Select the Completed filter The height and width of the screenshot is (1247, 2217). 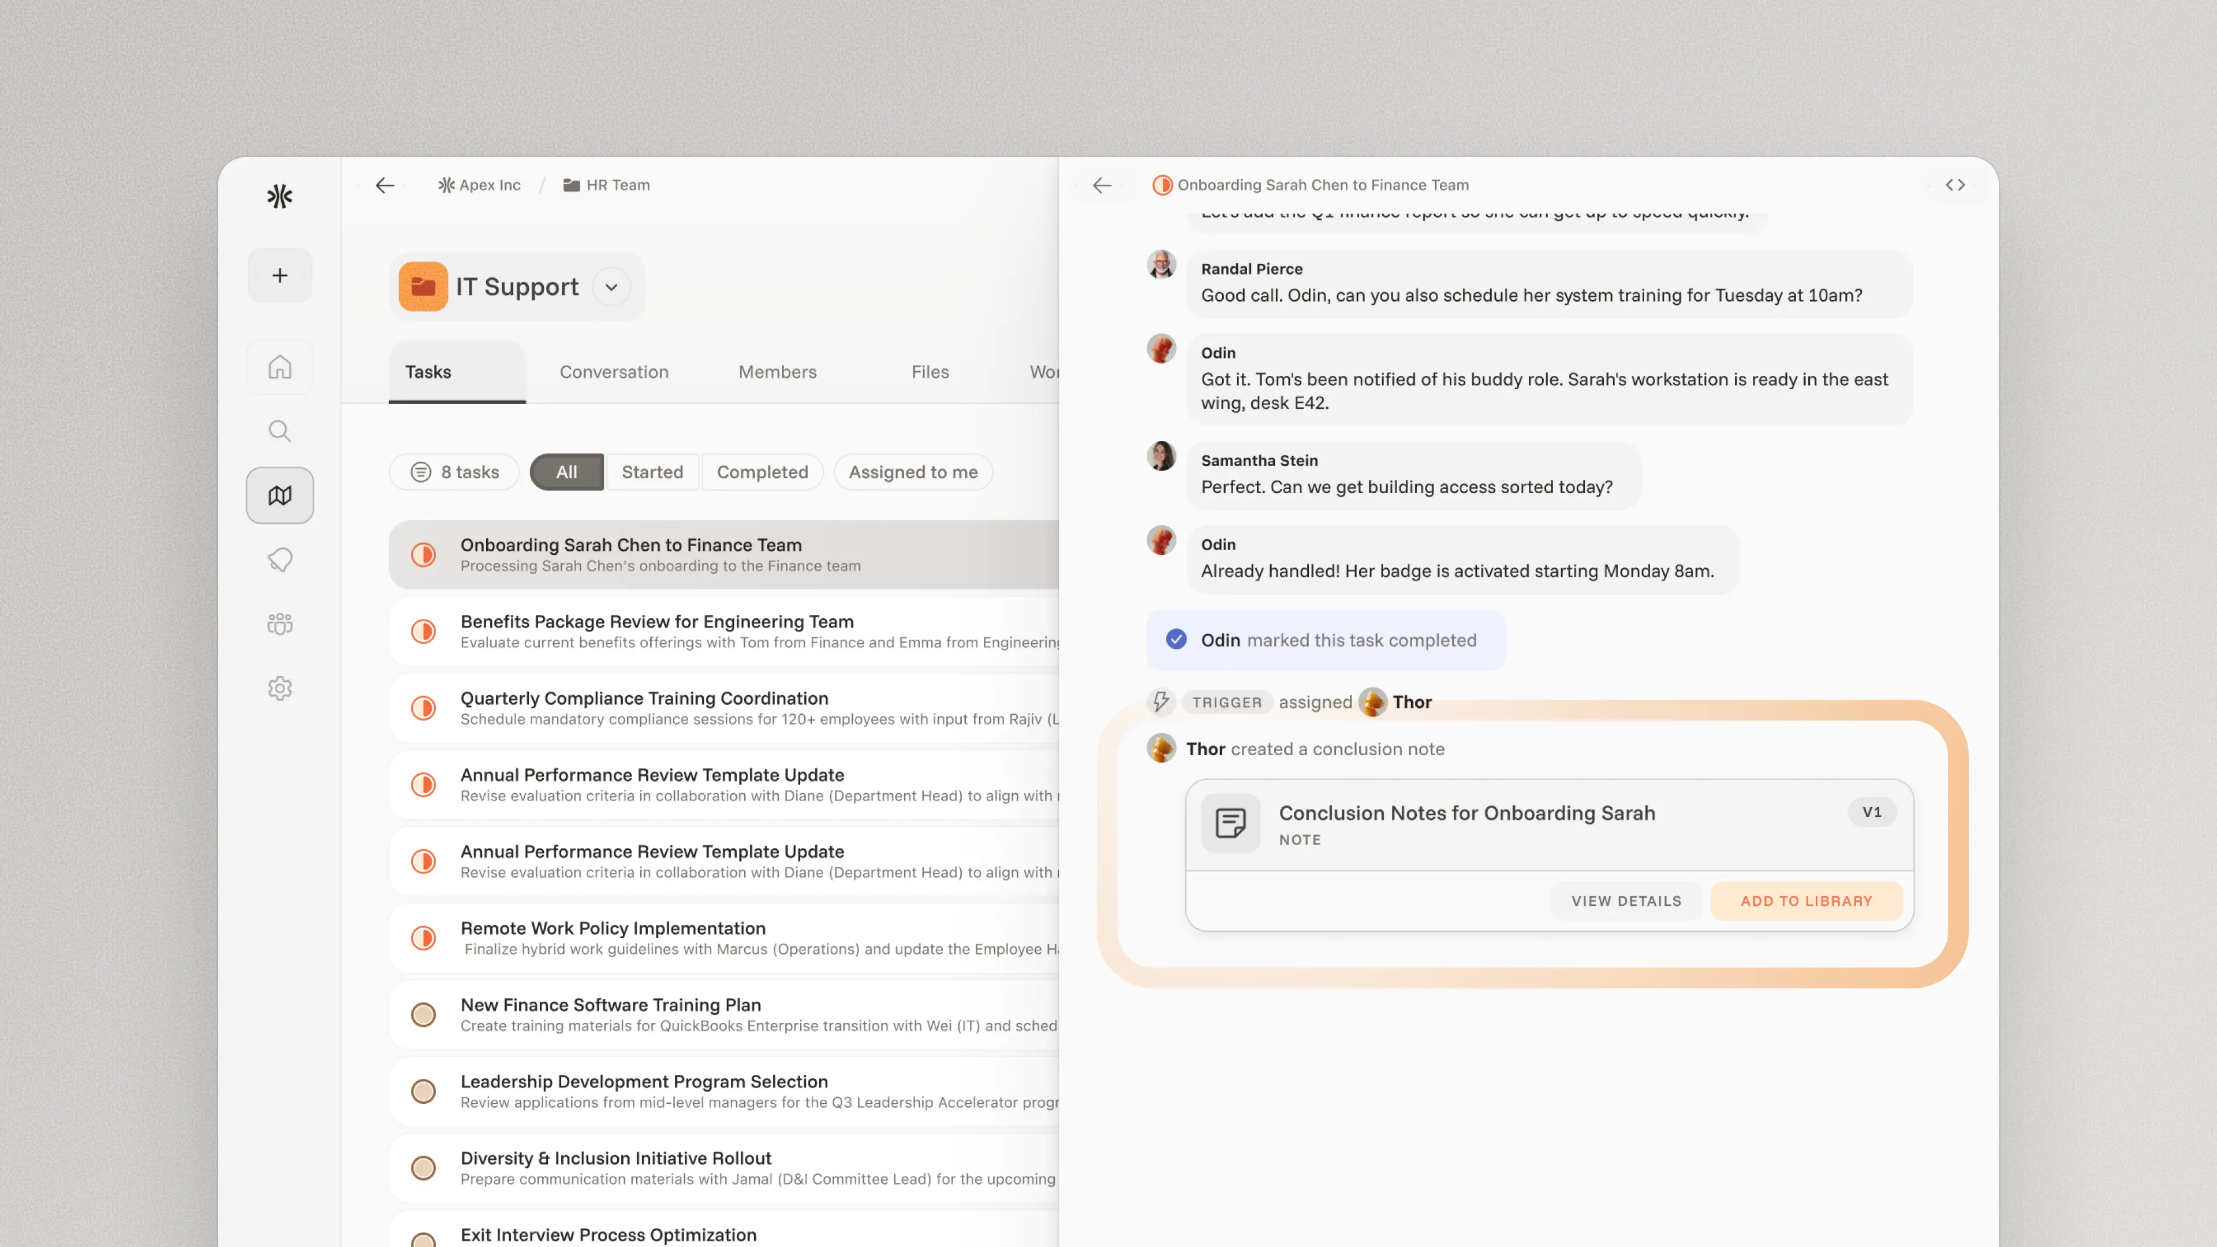click(763, 472)
